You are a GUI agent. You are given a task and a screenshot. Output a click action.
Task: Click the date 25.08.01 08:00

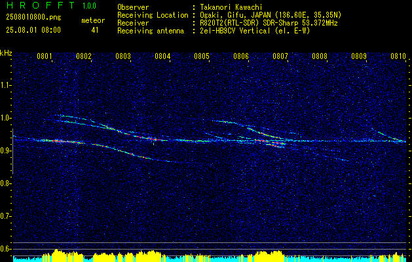(33, 30)
